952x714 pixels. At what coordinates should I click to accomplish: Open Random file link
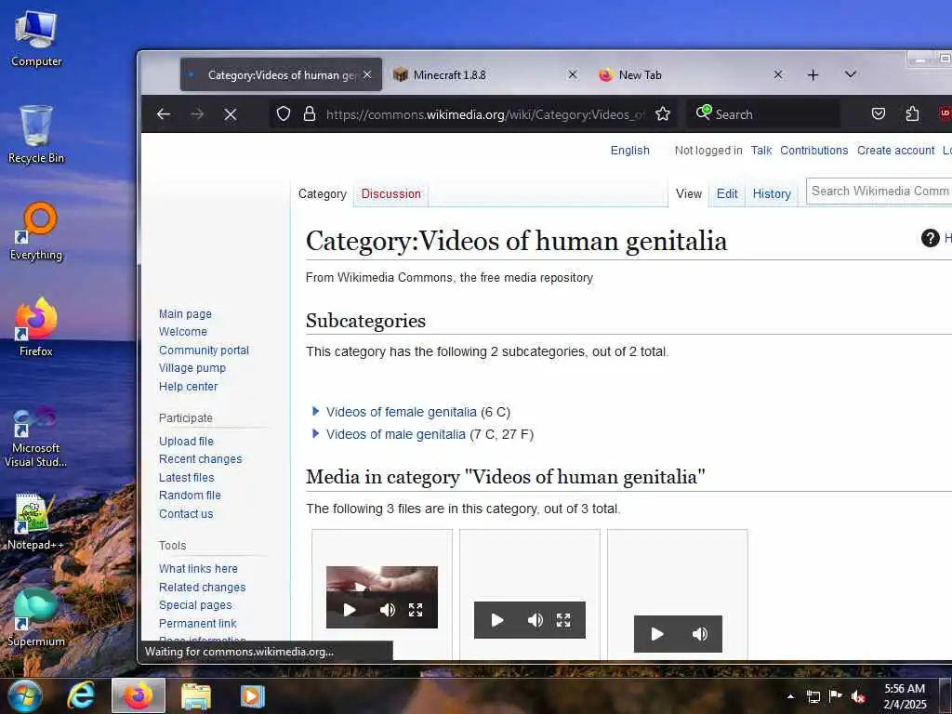tap(190, 496)
